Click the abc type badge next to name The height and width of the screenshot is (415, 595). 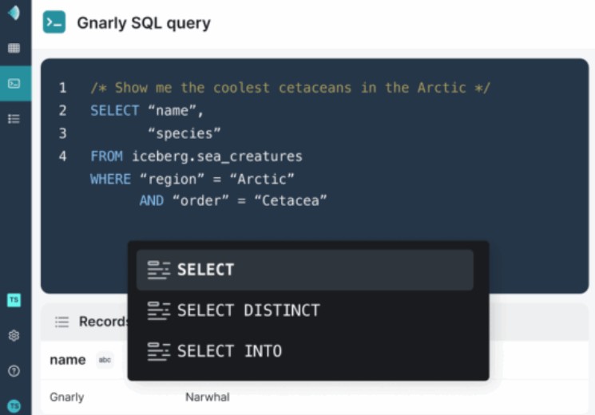[x=105, y=360]
